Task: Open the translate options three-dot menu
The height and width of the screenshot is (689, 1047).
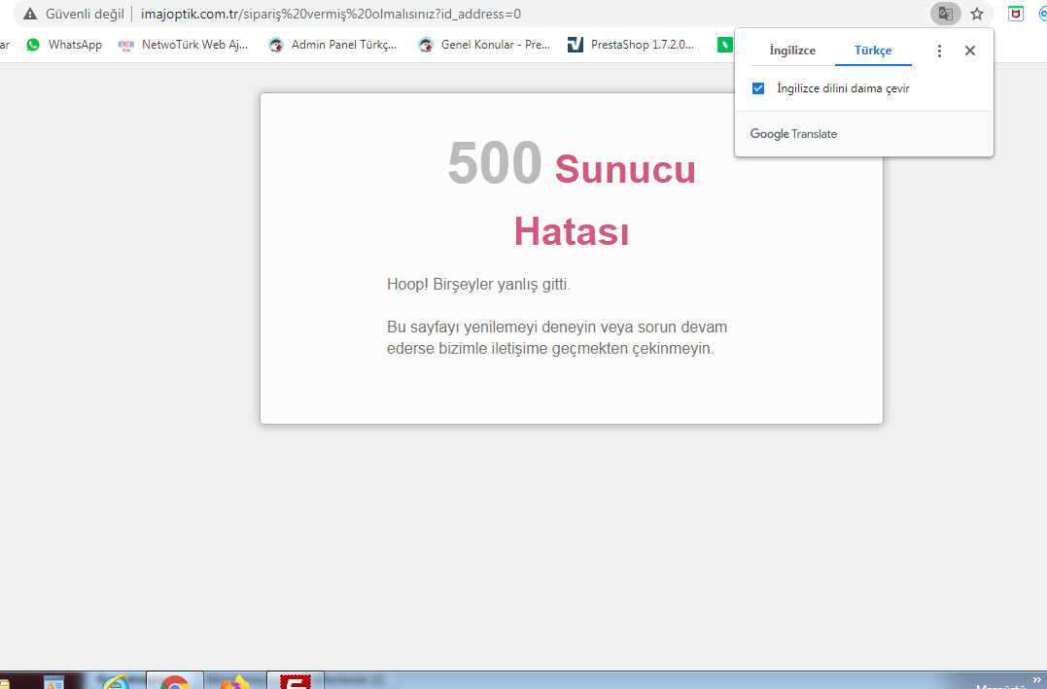Action: point(939,51)
